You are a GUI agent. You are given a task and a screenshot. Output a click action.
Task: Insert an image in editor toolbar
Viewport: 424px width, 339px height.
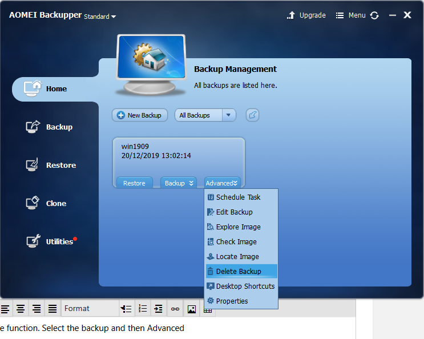pos(191,308)
